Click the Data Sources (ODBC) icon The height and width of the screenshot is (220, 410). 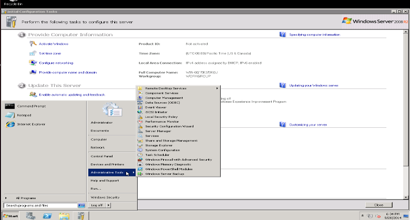[140, 103]
